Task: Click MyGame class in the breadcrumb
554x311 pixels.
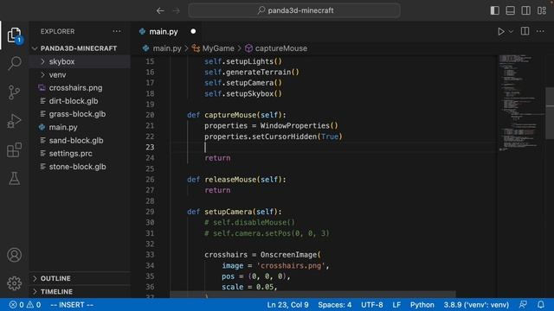Action: (218, 48)
